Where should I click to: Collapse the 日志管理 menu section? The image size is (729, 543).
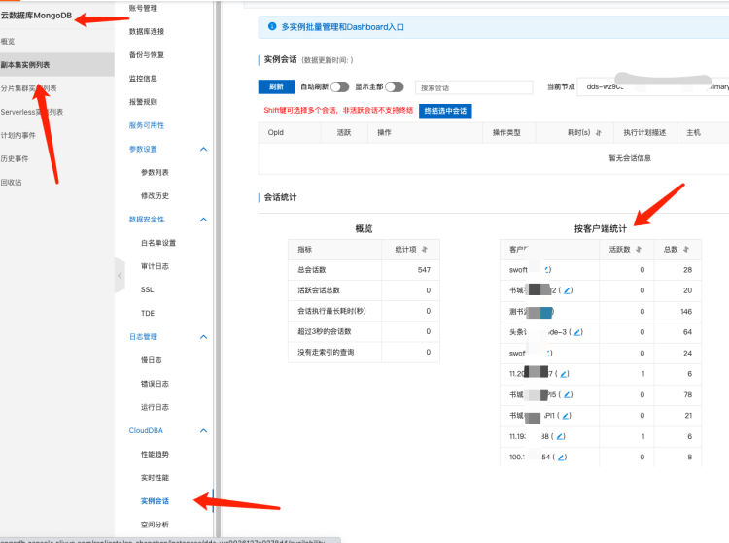point(203,337)
